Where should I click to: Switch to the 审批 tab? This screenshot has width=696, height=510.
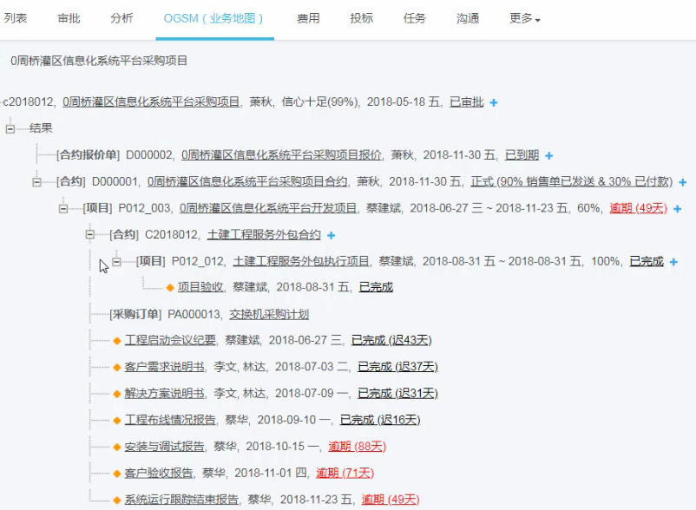[69, 18]
